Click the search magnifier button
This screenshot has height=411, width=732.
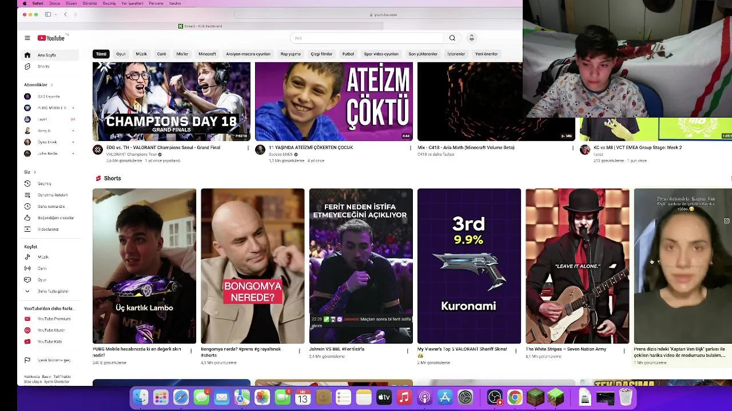(x=452, y=38)
